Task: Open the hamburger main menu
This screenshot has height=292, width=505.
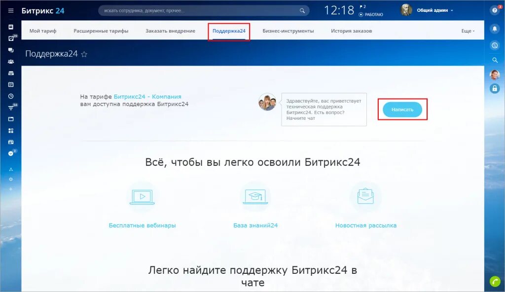Action: click(11, 11)
